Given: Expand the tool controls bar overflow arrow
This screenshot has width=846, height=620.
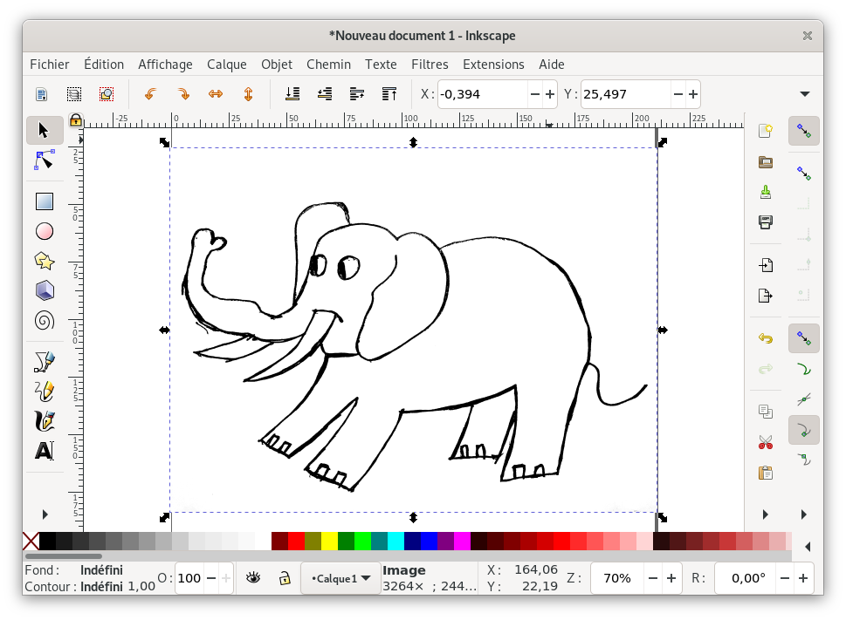Looking at the screenshot, I should (x=805, y=94).
